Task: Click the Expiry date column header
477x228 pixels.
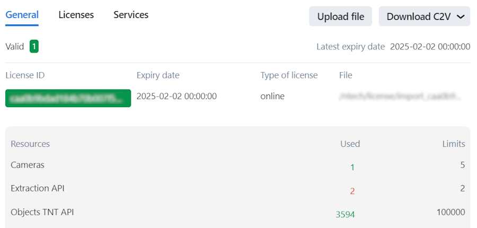Action: tap(158, 75)
